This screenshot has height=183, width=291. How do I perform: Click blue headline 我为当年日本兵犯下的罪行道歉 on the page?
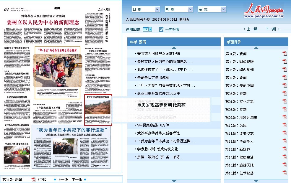71,130
